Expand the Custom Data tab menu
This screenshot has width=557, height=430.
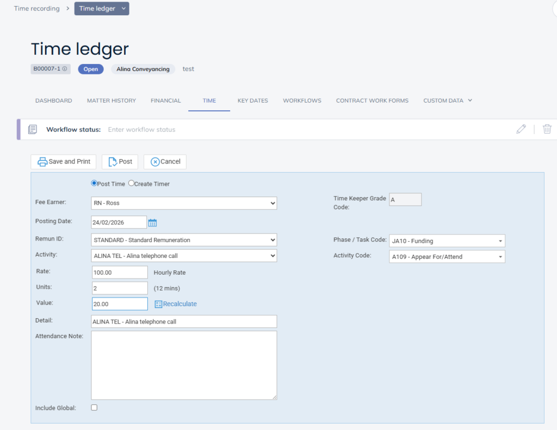(447, 100)
